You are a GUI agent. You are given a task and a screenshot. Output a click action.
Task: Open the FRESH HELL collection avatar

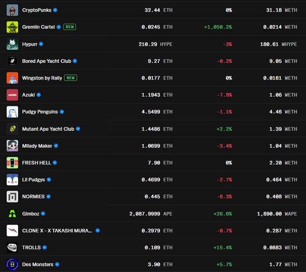[x=12, y=163]
